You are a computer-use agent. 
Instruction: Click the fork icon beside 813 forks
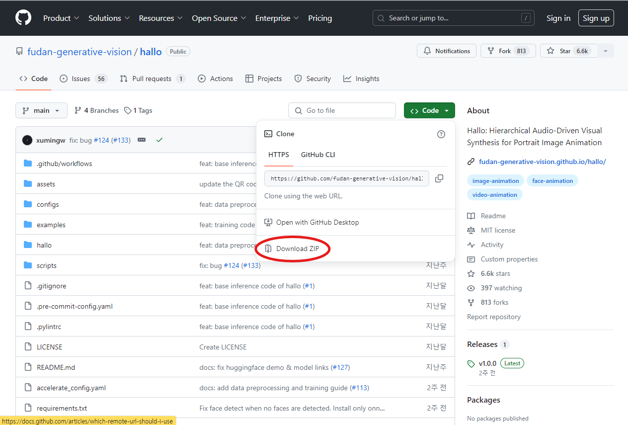pos(471,303)
